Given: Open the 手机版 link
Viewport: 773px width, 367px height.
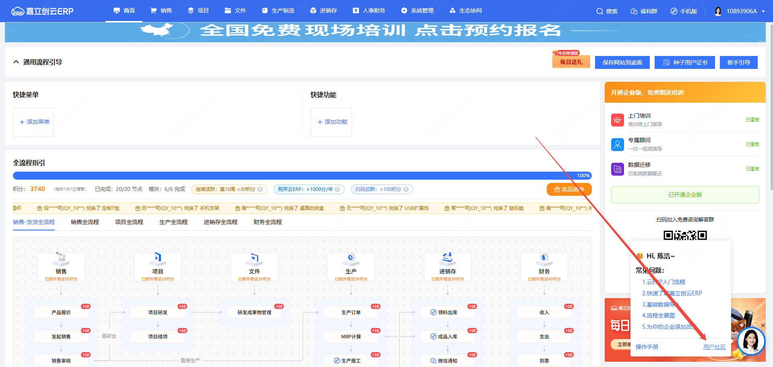Looking at the screenshot, I should [684, 11].
